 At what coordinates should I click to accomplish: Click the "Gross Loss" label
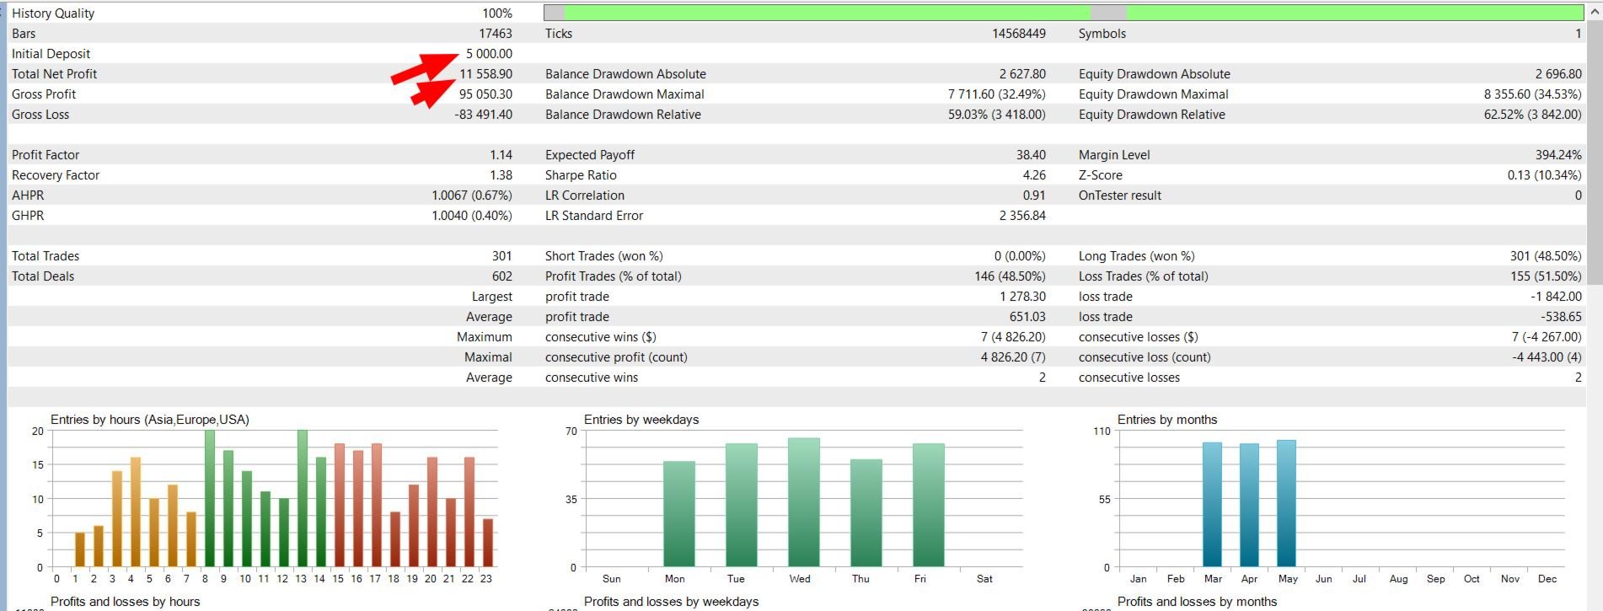click(x=40, y=115)
